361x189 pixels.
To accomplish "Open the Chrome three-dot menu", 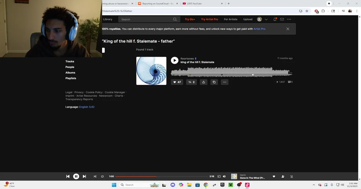I will pos(357,11).
